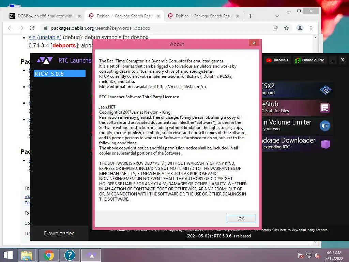Screen dimensions: 349x262
Task: Click the release news text RTC 5.0.6 is released
Action: point(218,236)
